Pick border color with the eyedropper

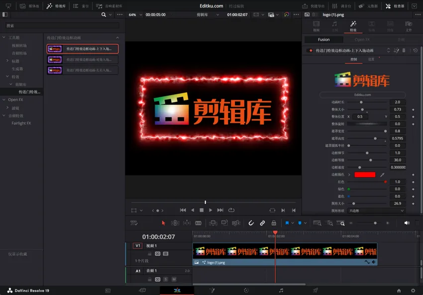pos(382,175)
